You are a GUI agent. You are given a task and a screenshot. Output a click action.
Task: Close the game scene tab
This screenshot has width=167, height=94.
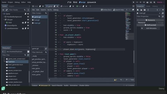point(57,6)
